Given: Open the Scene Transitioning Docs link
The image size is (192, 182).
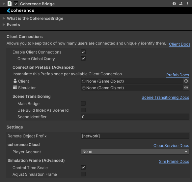Looking at the screenshot, I should [165, 97].
